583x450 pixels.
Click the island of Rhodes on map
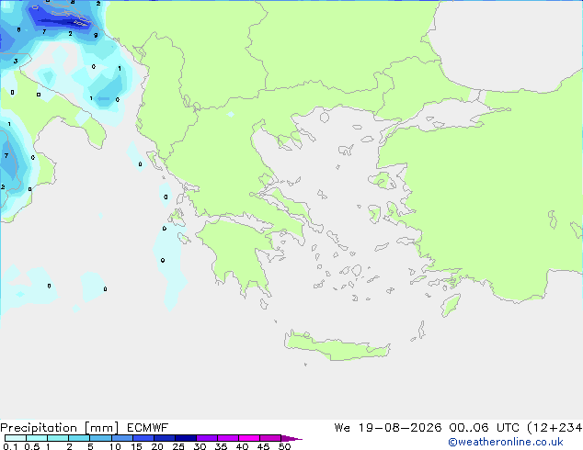[x=451, y=305]
